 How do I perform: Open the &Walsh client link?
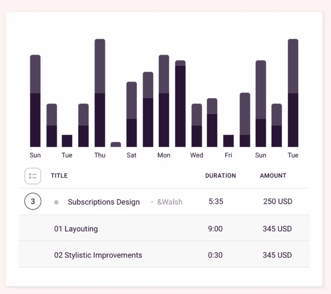click(170, 202)
